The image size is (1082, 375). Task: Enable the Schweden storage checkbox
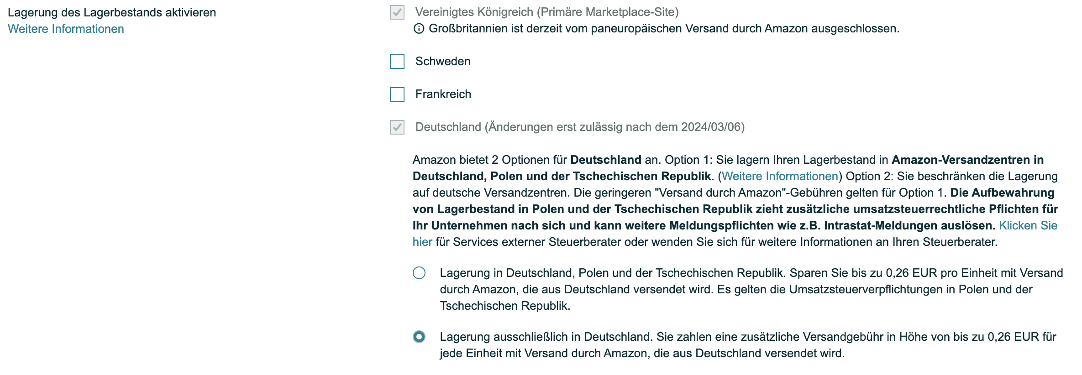(x=397, y=62)
